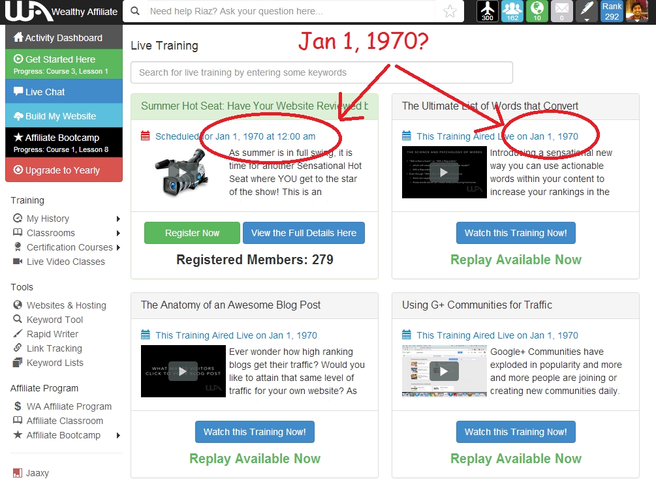Select Build My Website
The height and width of the screenshot is (486, 656).
(64, 116)
